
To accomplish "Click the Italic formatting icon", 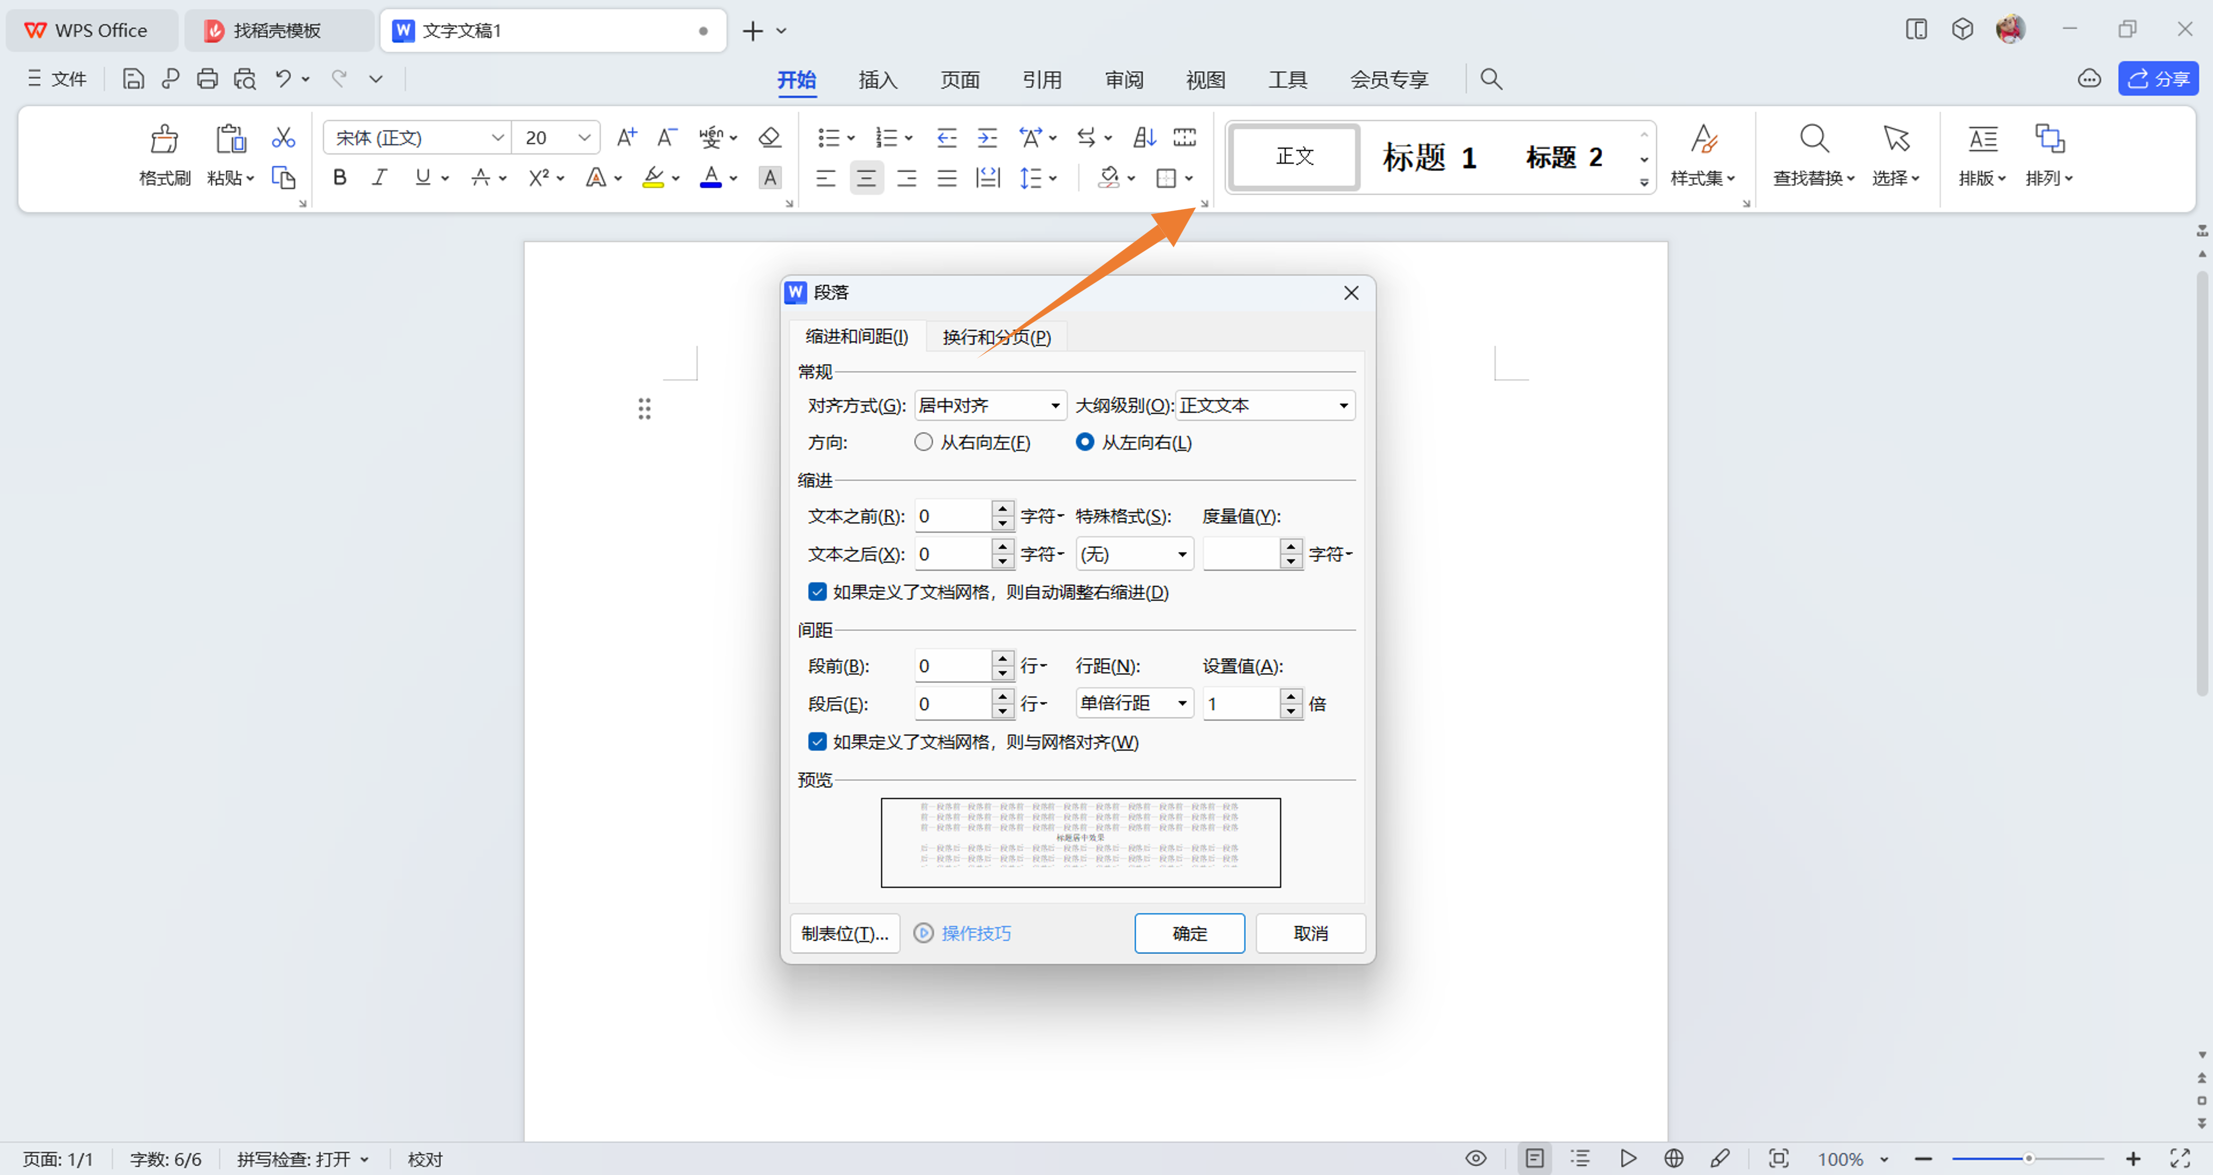I will pyautogui.click(x=379, y=178).
